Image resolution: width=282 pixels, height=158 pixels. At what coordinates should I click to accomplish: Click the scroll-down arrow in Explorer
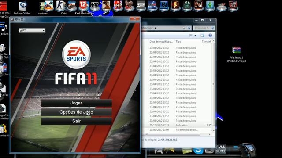[x=214, y=131]
